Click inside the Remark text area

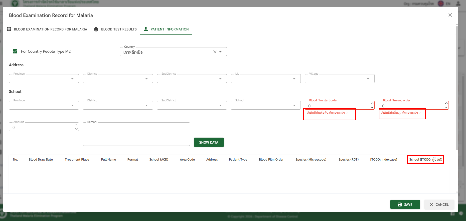pos(136,135)
